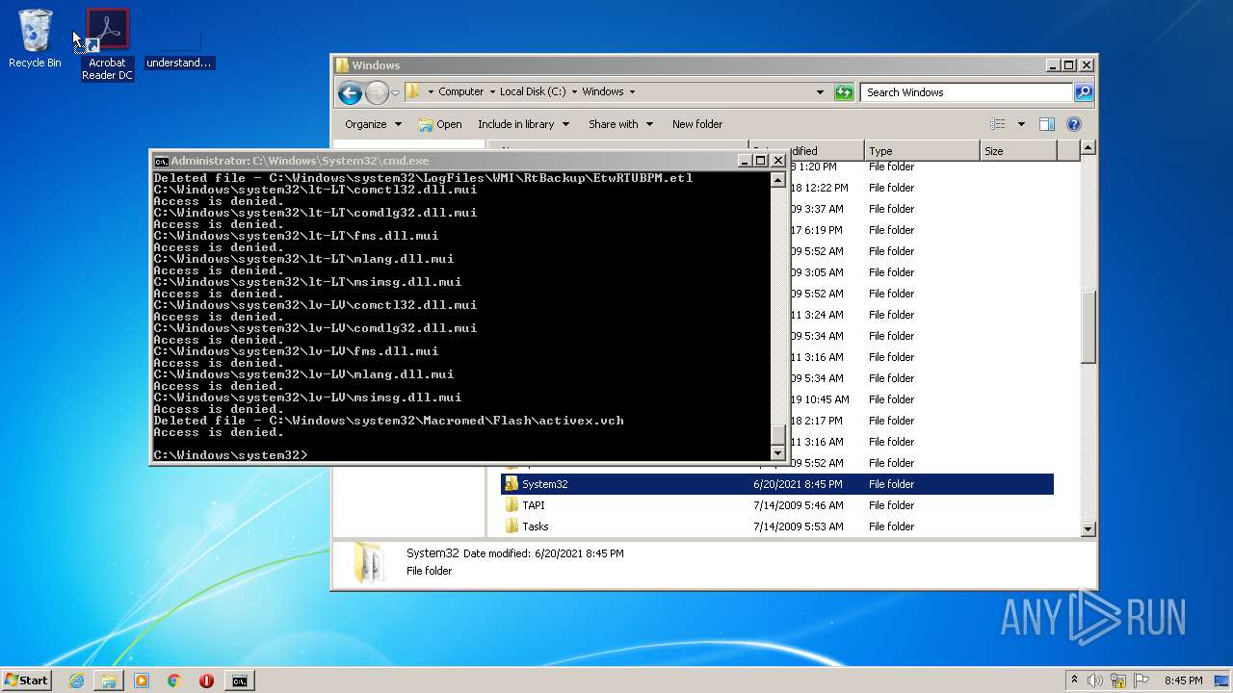Open Action Center flag icon
This screenshot has width=1233, height=693.
tap(1141, 680)
